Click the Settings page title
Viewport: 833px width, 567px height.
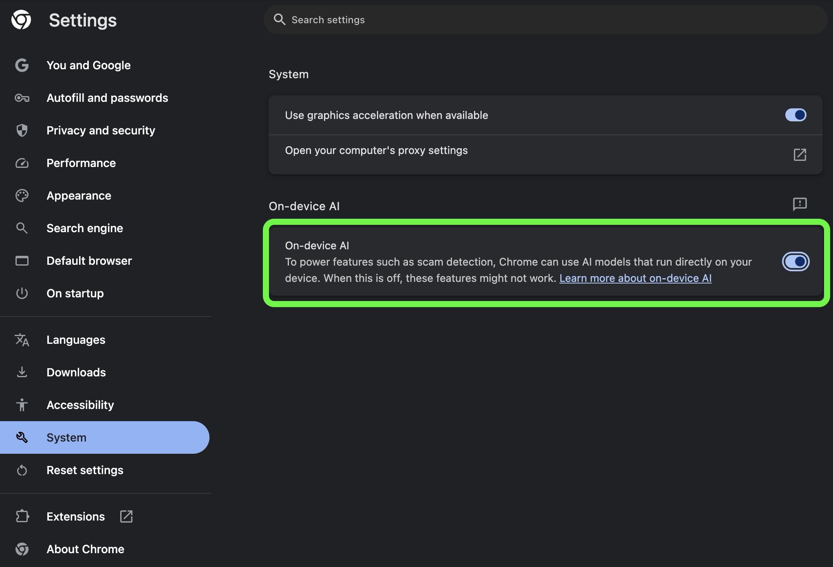[x=83, y=20]
